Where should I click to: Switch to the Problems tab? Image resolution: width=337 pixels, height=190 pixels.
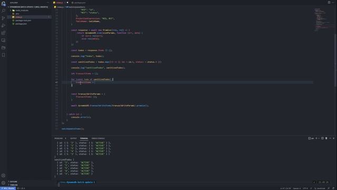[58, 138]
